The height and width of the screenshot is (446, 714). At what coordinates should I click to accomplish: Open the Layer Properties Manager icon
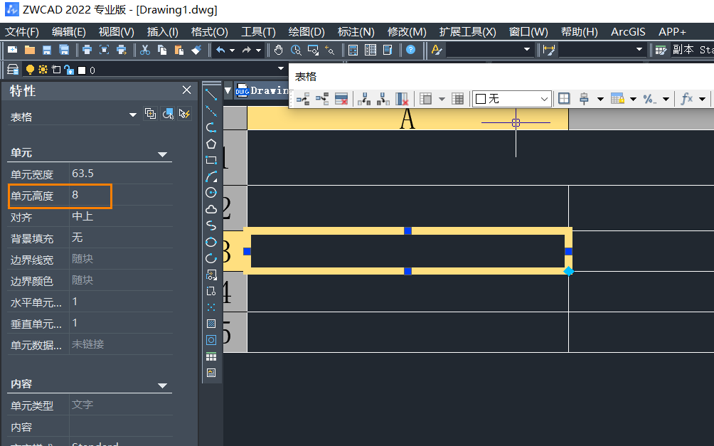[x=13, y=70]
